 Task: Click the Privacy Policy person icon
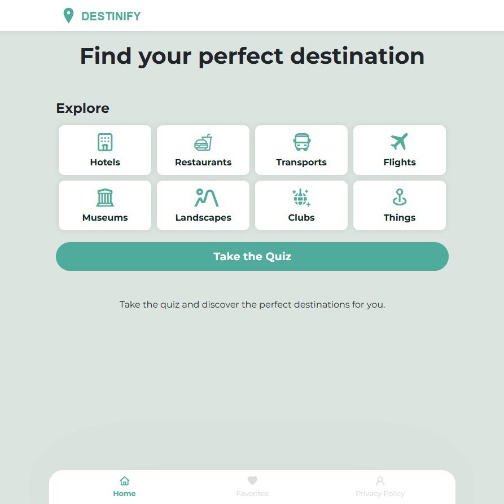coord(380,481)
